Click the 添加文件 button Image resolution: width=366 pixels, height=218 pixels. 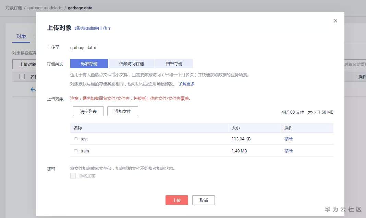[123, 111]
